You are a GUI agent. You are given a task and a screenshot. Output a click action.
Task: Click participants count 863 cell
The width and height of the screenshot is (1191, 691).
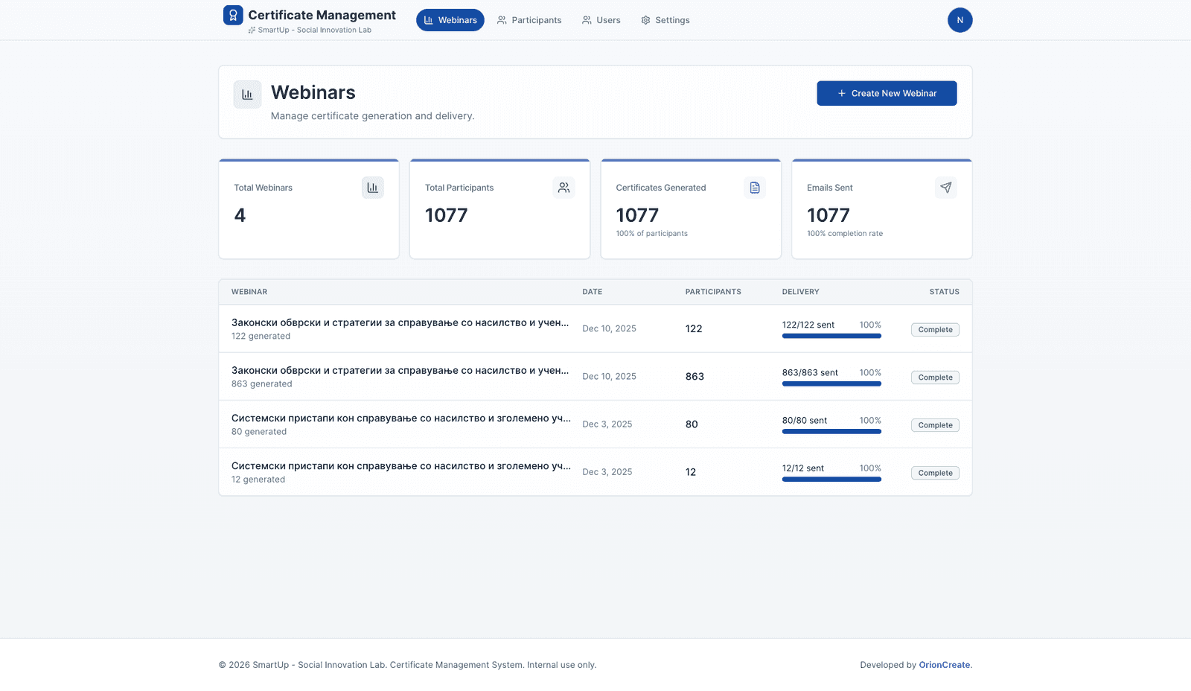(695, 377)
